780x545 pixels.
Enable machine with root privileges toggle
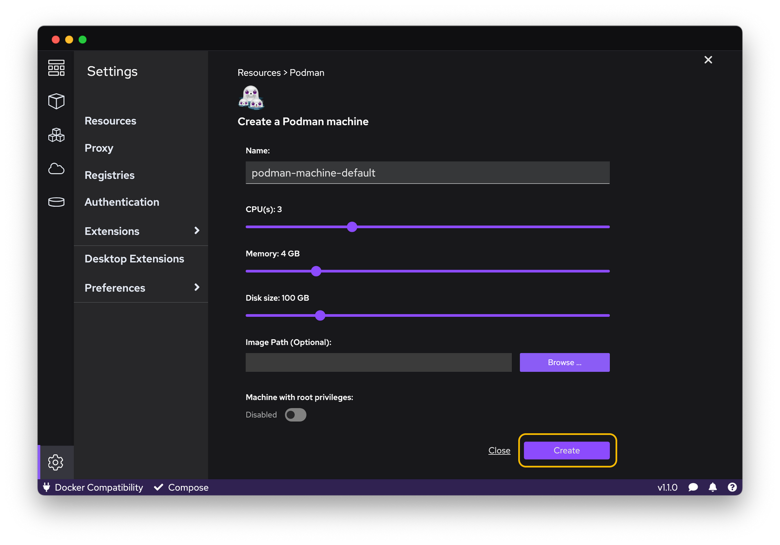(x=295, y=415)
